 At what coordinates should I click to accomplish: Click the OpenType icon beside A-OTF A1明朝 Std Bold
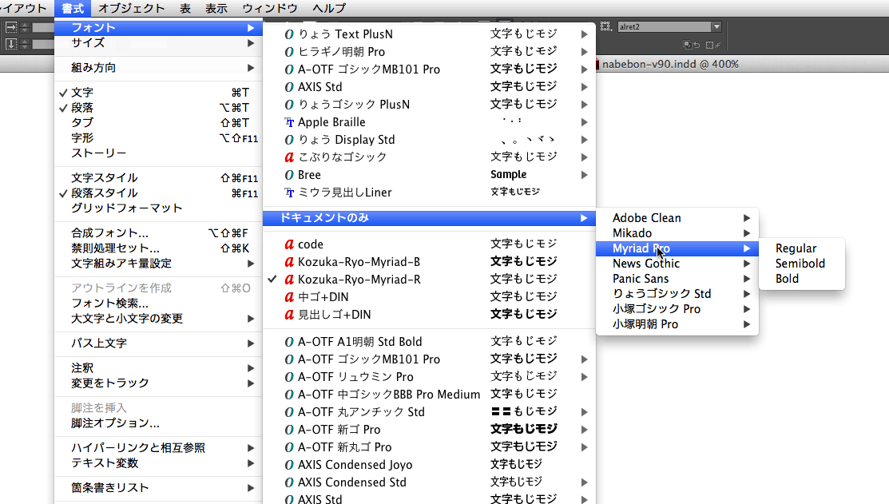pyautogui.click(x=289, y=342)
